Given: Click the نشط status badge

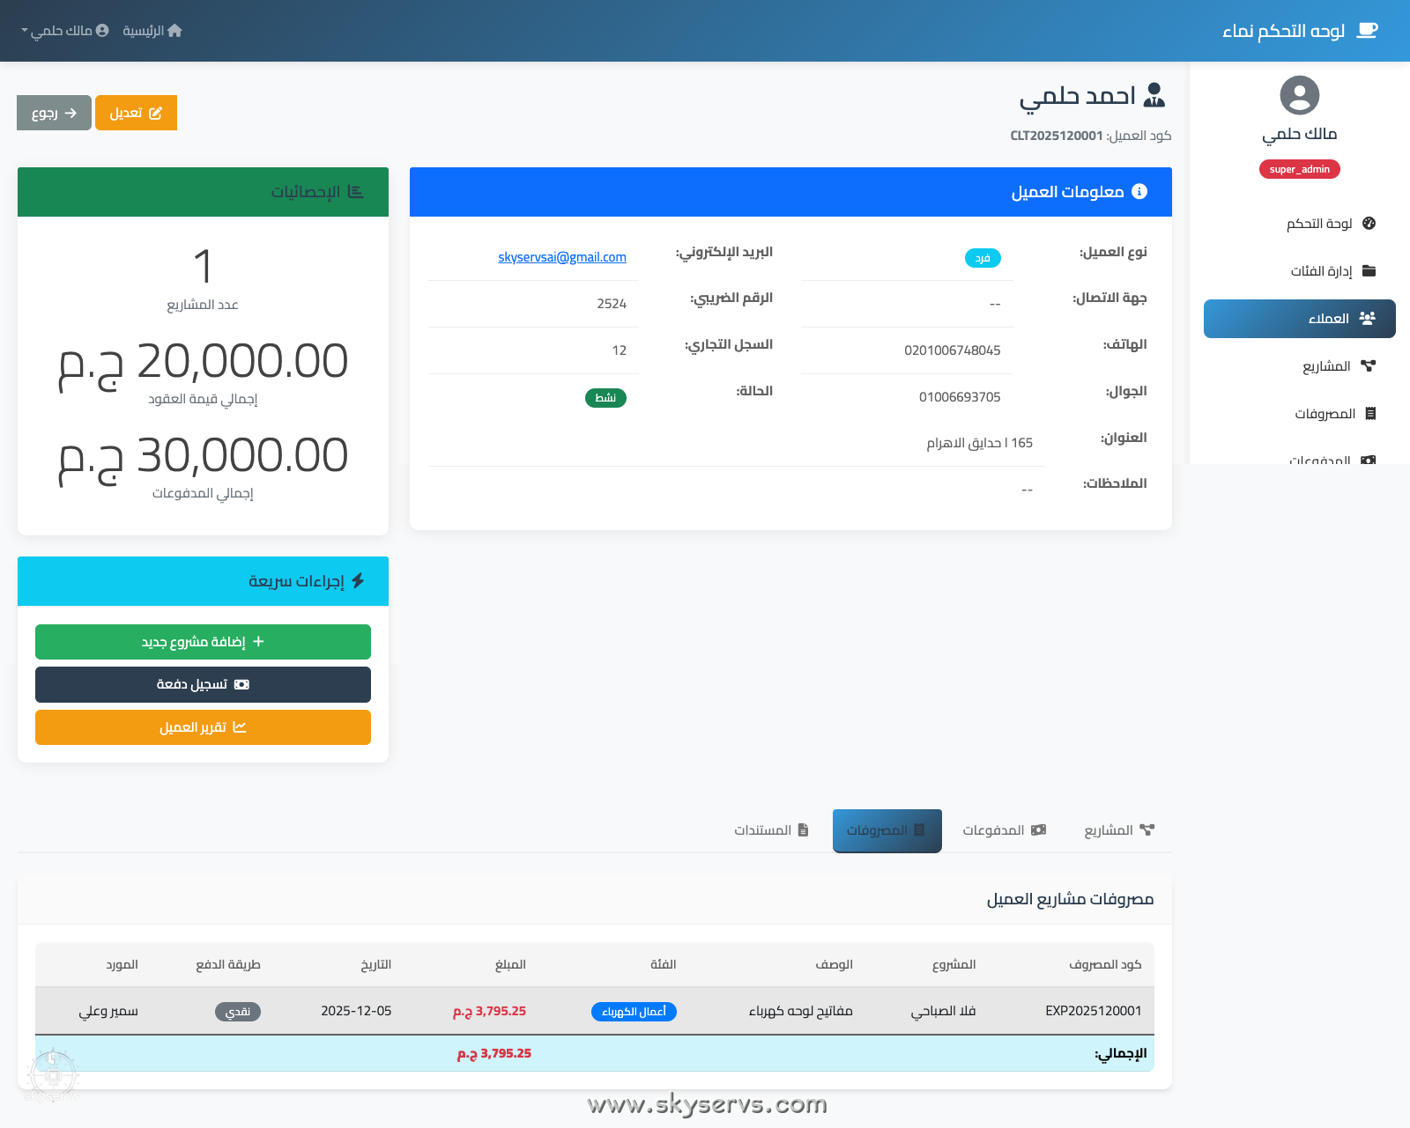Looking at the screenshot, I should tap(605, 398).
